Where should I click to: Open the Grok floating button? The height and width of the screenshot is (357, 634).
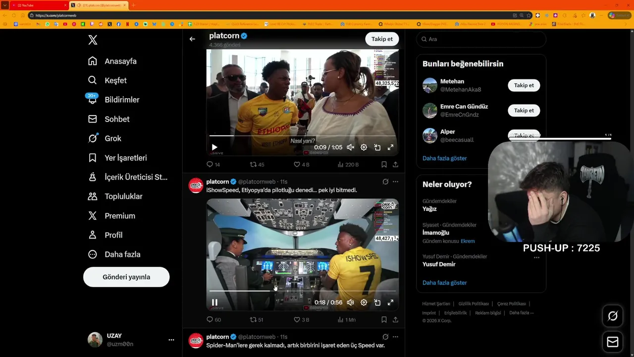click(x=613, y=316)
